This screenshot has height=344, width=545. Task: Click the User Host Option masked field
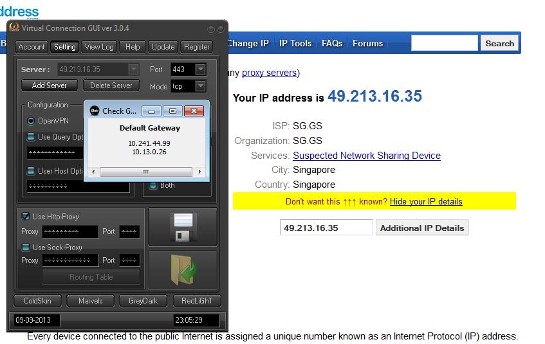tap(79, 186)
